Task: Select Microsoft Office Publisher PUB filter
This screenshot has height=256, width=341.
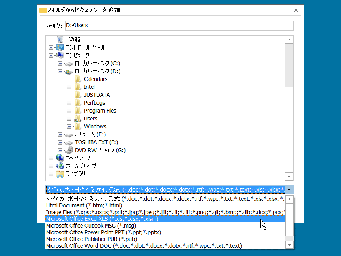Action: pyautogui.click(x=165, y=239)
